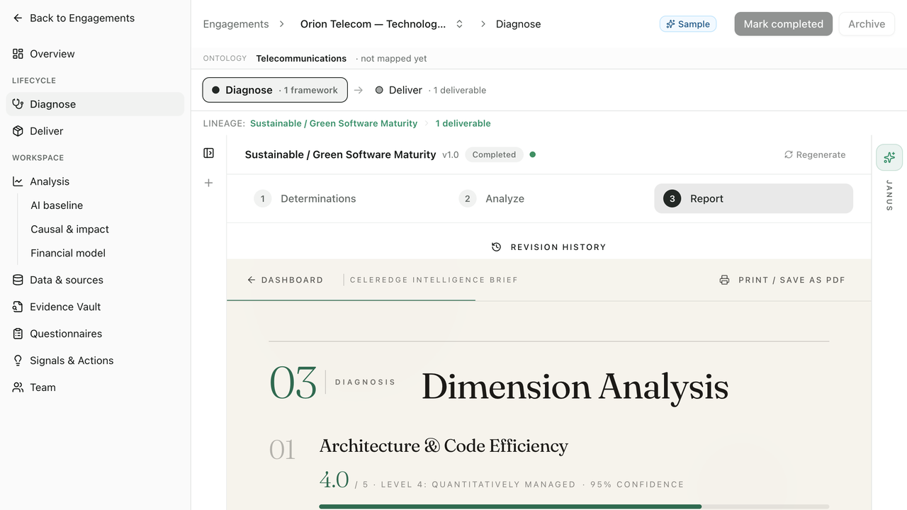Click the breadcrumb chevron before Diagnose
Viewport: 907px width, 510px height.
483,24
